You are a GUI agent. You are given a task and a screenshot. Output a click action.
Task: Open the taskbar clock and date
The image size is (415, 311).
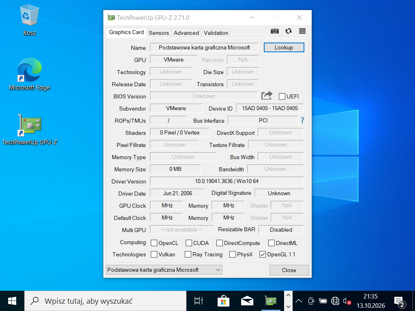[370, 301]
